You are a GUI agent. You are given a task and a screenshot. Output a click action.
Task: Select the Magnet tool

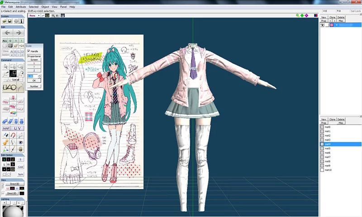coord(13,135)
